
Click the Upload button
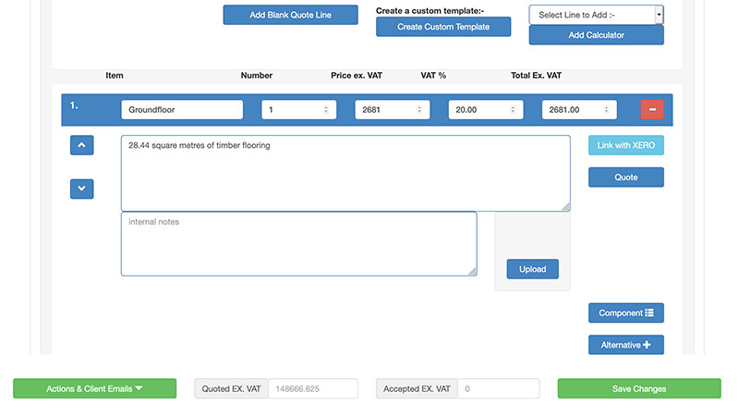532,269
